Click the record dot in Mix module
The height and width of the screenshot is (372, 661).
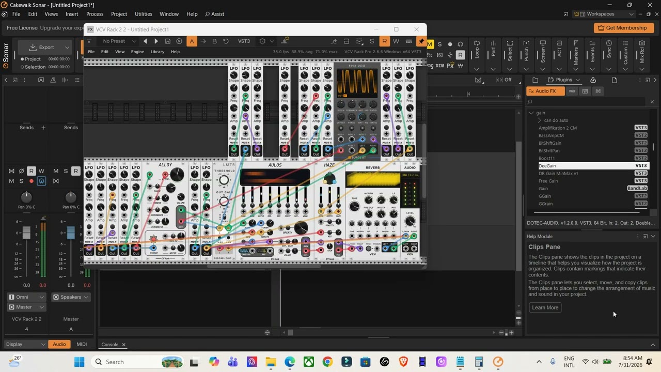450,44
